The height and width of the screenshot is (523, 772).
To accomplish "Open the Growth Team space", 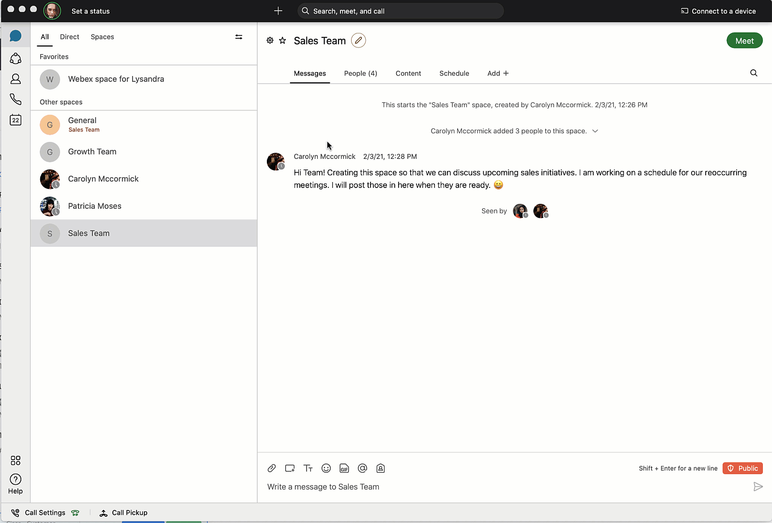I will 144,152.
